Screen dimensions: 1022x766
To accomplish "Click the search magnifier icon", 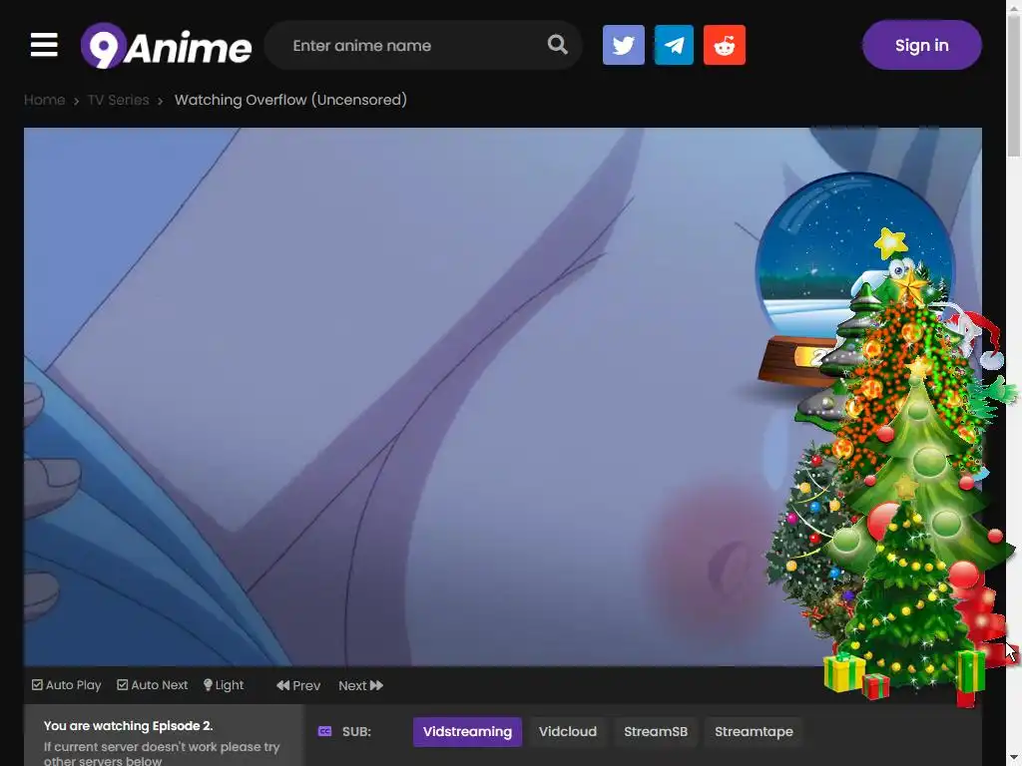I will pyautogui.click(x=557, y=44).
